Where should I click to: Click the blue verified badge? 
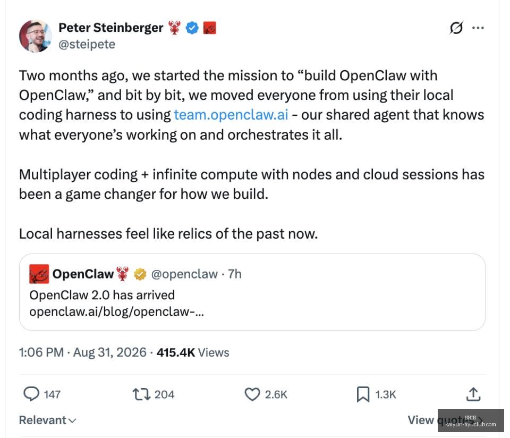click(x=192, y=28)
